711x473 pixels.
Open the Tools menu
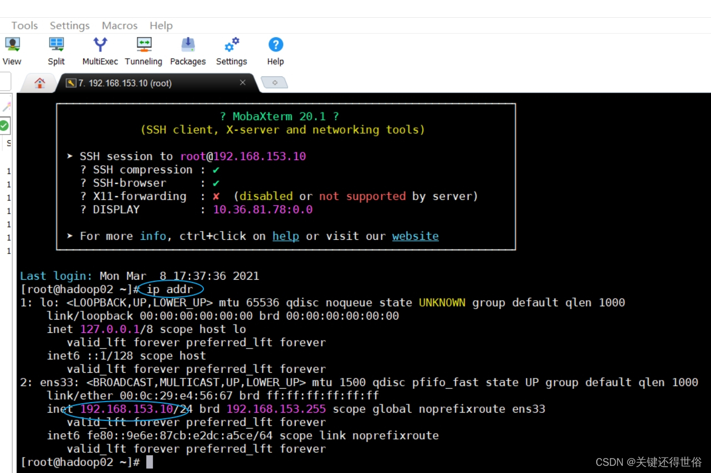(x=24, y=25)
